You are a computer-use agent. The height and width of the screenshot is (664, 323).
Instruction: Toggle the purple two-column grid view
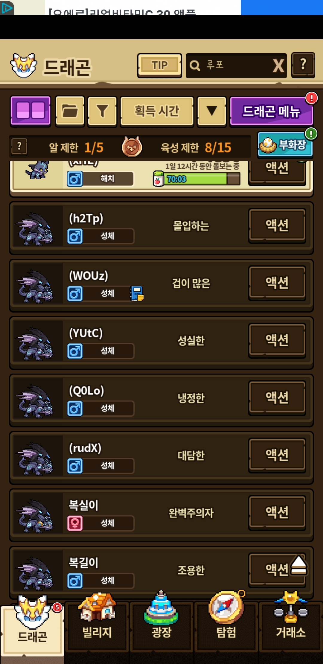click(x=31, y=111)
